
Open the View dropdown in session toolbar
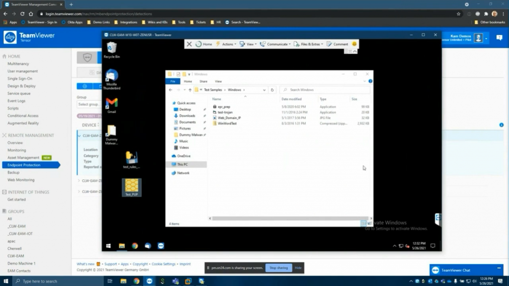(249, 44)
